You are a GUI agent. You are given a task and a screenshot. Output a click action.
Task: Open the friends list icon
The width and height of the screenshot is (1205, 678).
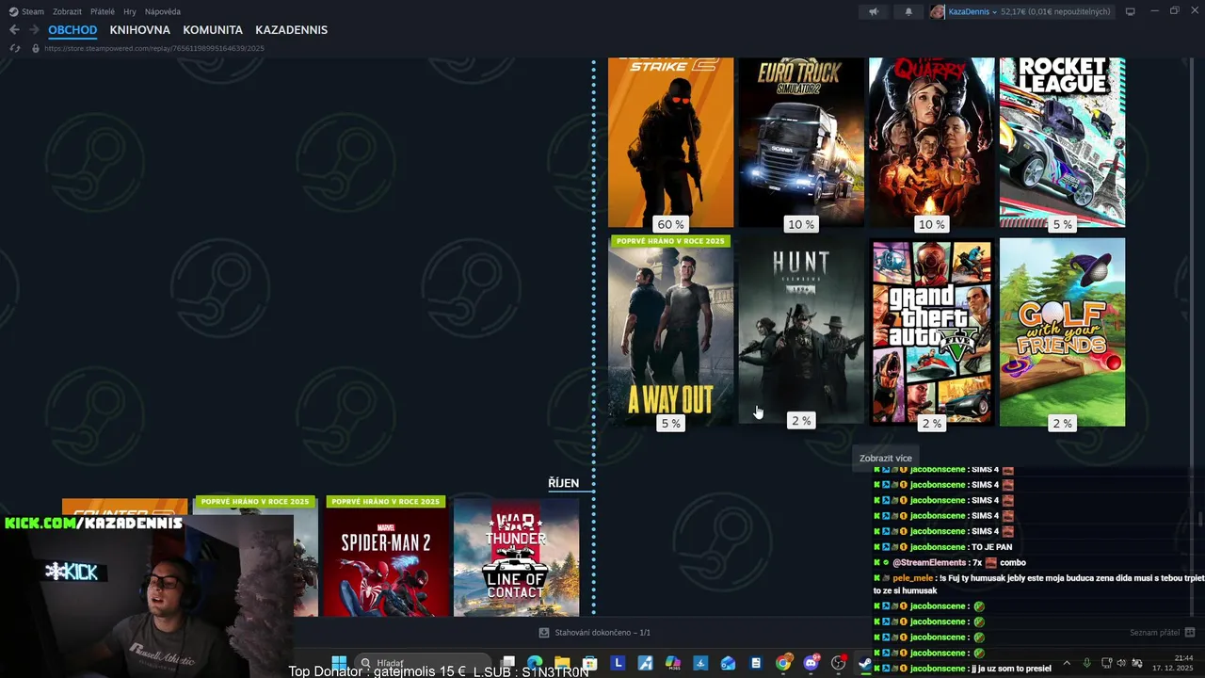1190,633
